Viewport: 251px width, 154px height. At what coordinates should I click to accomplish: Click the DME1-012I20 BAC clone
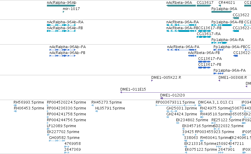206,98
